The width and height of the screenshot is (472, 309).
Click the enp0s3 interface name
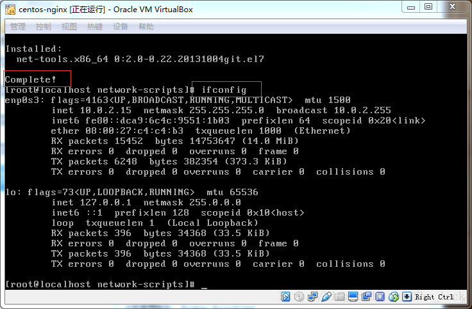(22, 100)
